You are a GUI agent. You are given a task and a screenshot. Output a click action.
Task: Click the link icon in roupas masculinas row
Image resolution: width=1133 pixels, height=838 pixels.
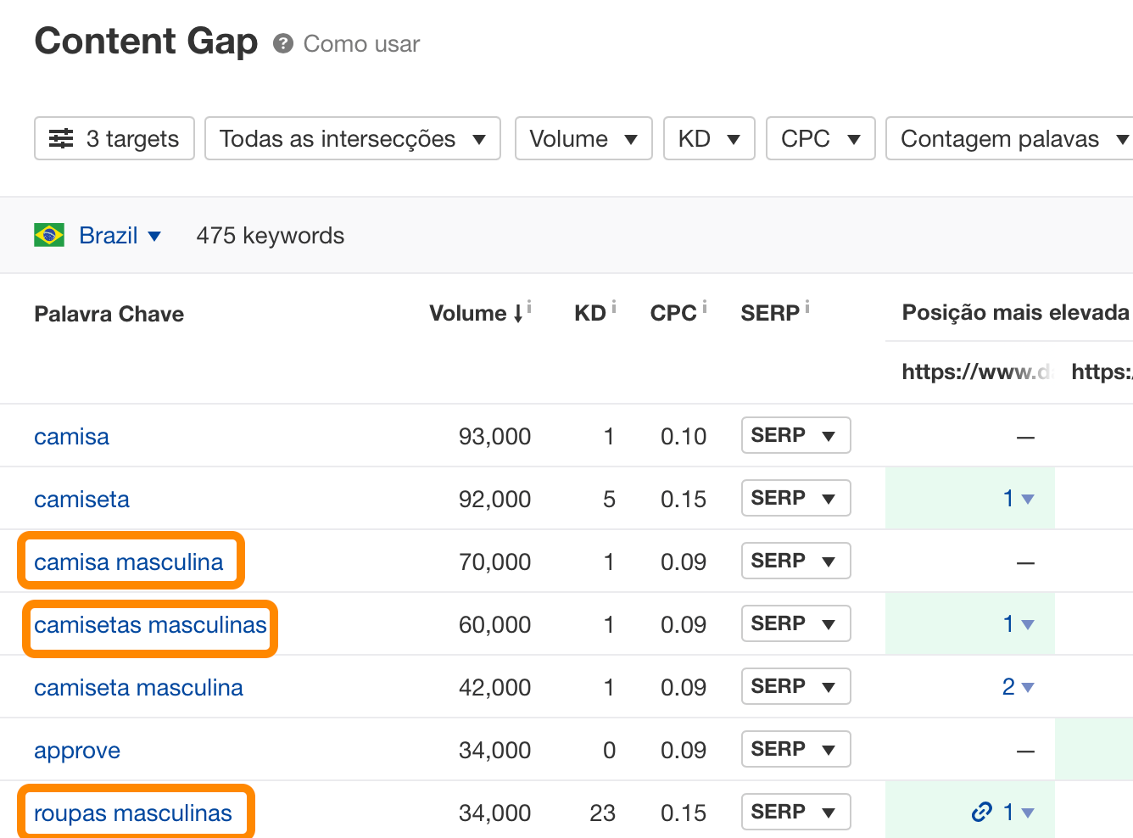981,813
